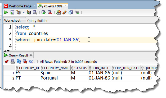Viewport: 166px width, 98px height.
Task: Select the Query Result tab
Action: pyautogui.click(x=19, y=55)
